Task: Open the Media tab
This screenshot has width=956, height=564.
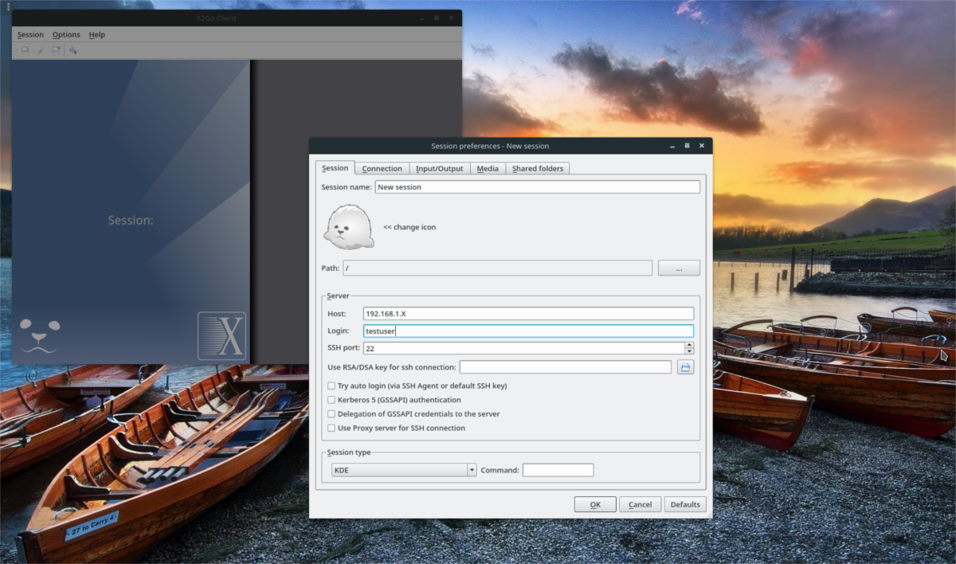Action: click(x=488, y=169)
